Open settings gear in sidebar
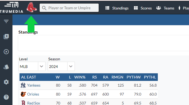 tap(6, 82)
